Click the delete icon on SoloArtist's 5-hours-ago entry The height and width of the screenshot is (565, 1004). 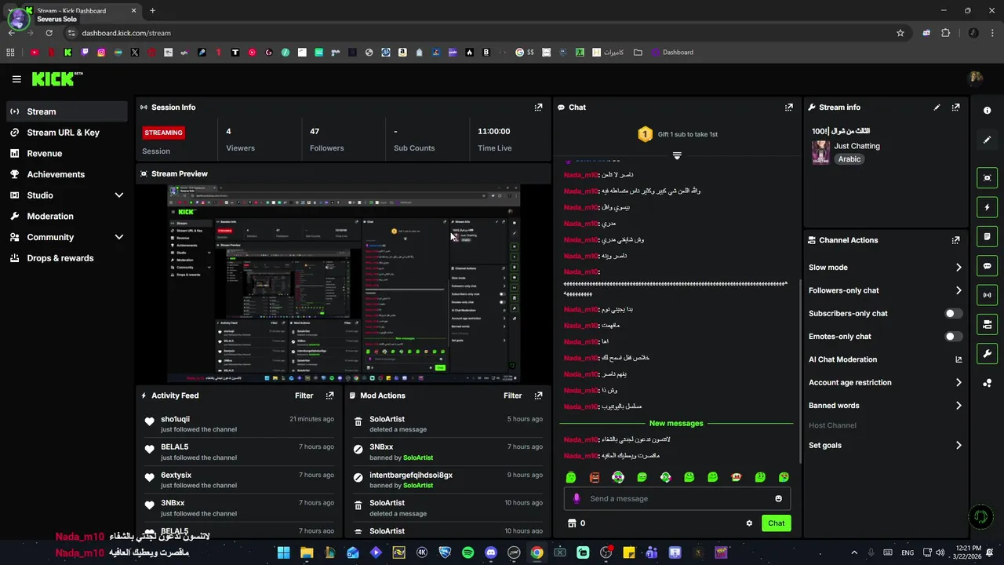point(358,422)
